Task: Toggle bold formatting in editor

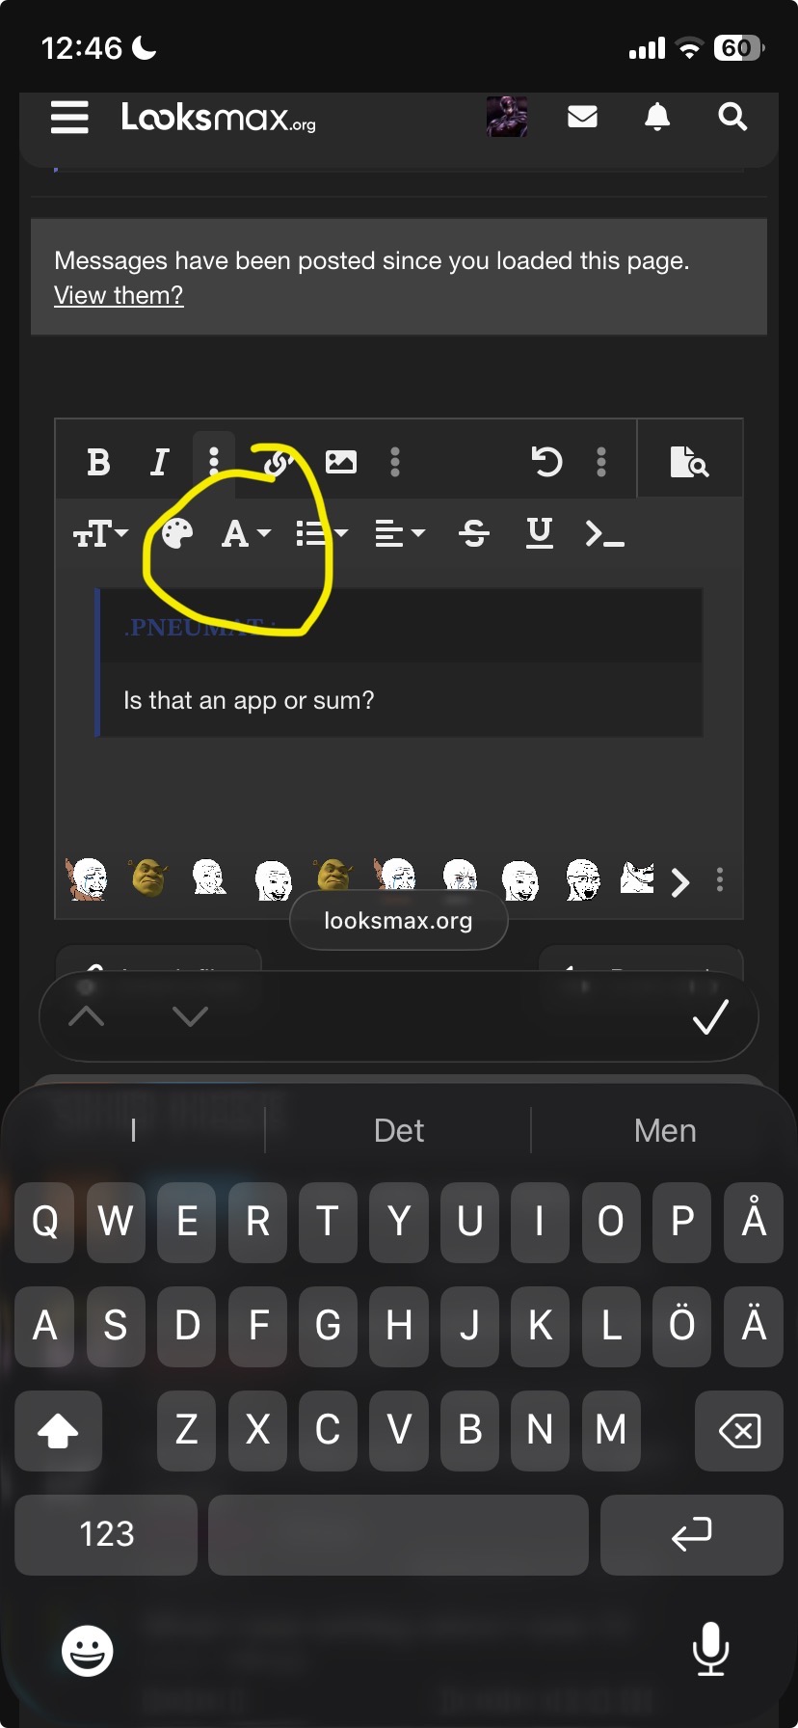Action: [x=98, y=462]
